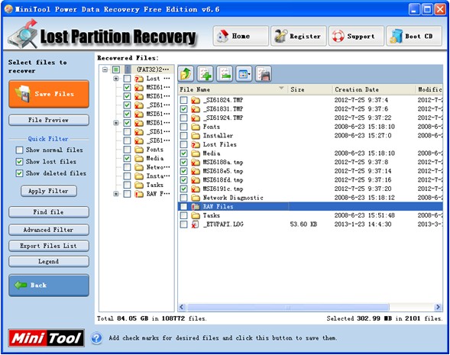Screen dimensions: 450x355
Task: Click the horizontal scrollbar thumb under file list
Action: (288, 307)
